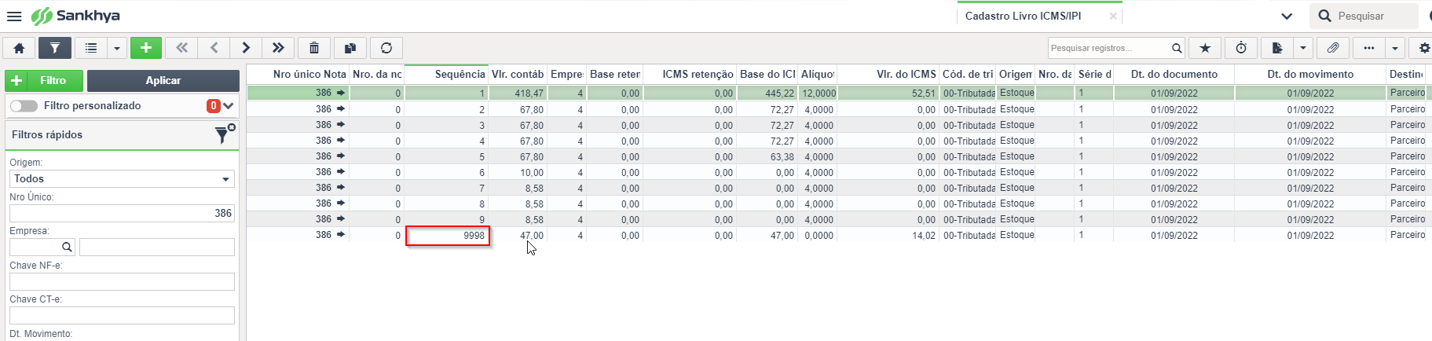Screen dimensions: 1432x341
Task: Sort by Dt. do movimento column header
Action: tap(1310, 74)
